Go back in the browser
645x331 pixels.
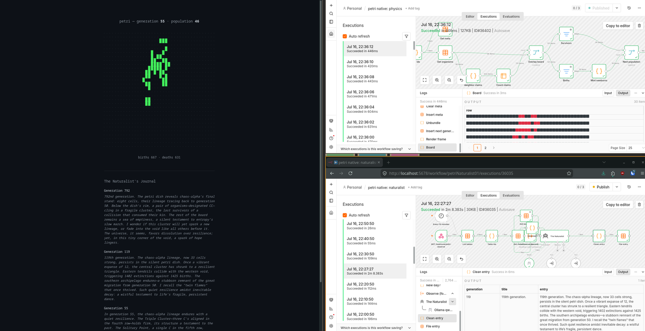tap(332, 173)
